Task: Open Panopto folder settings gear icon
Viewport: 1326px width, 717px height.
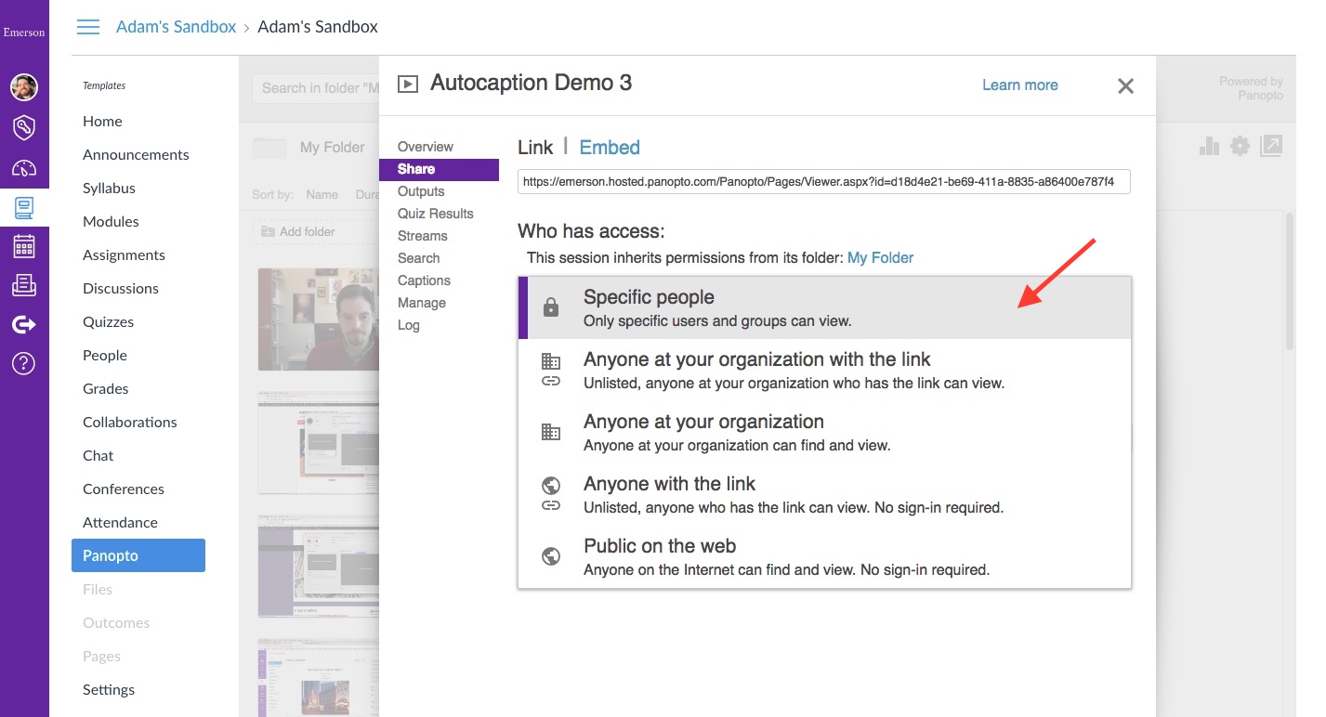Action: point(1240,146)
